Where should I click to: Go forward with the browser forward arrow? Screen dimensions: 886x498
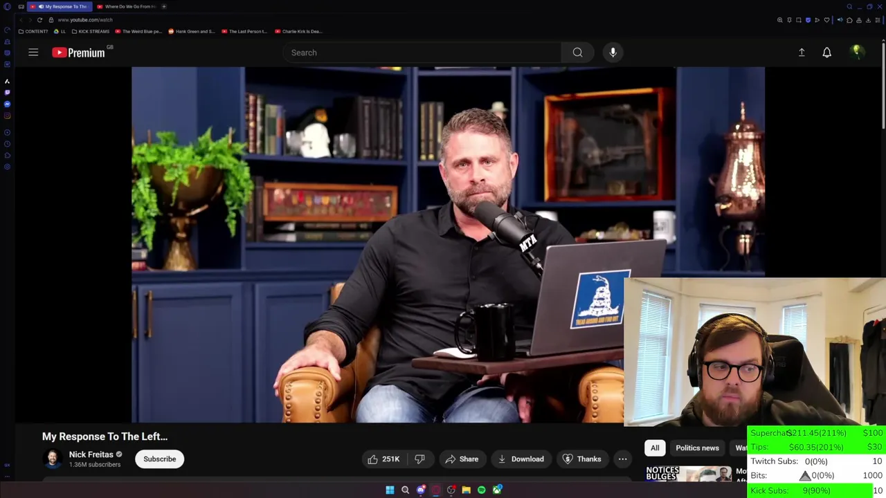30,20
